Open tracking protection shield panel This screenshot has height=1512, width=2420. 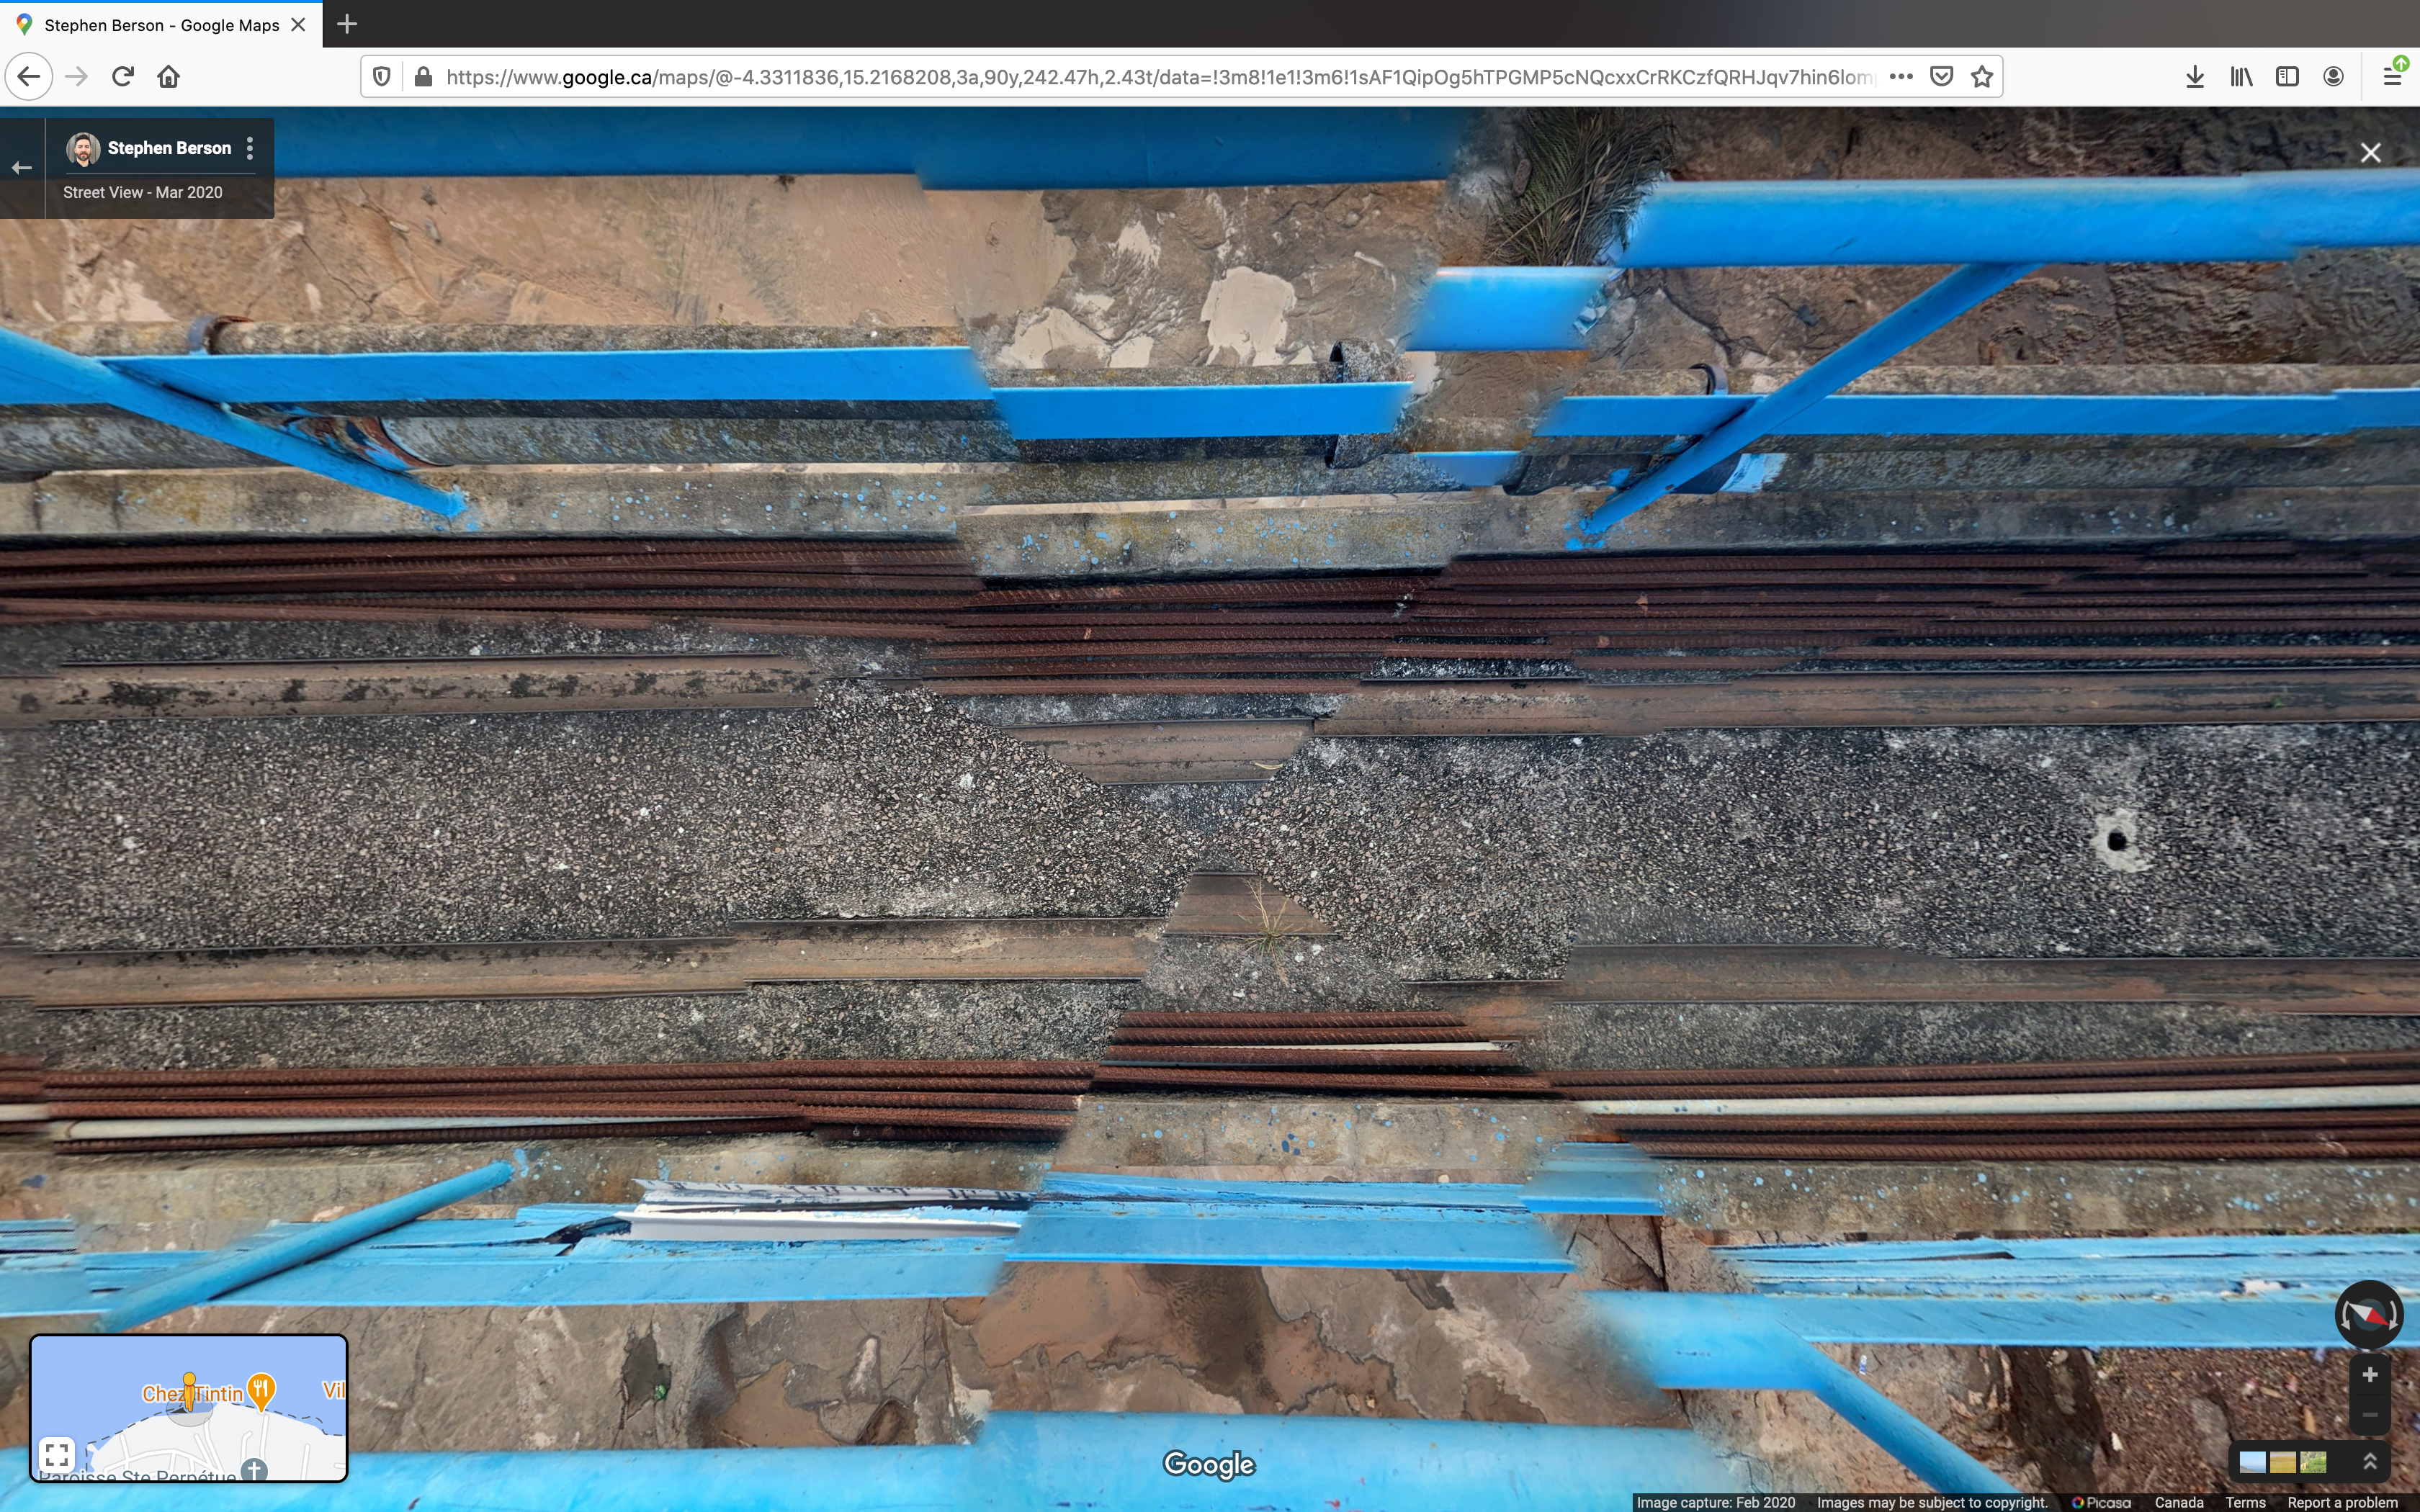click(x=382, y=77)
